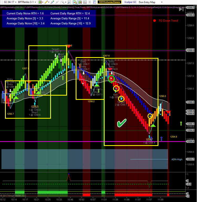This screenshot has height=202, width=197.
Task: Expand the drawing tools dropdown arrow
Action: (49, 2)
